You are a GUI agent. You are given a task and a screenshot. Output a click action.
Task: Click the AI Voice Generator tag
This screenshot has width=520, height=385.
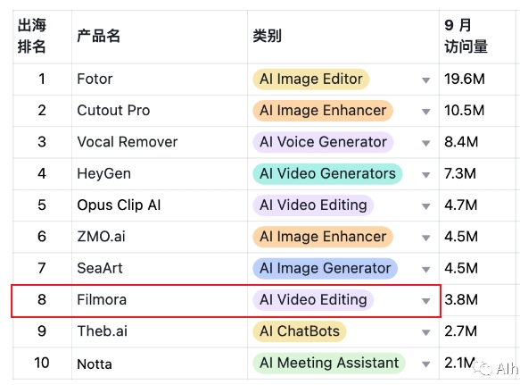[323, 142]
